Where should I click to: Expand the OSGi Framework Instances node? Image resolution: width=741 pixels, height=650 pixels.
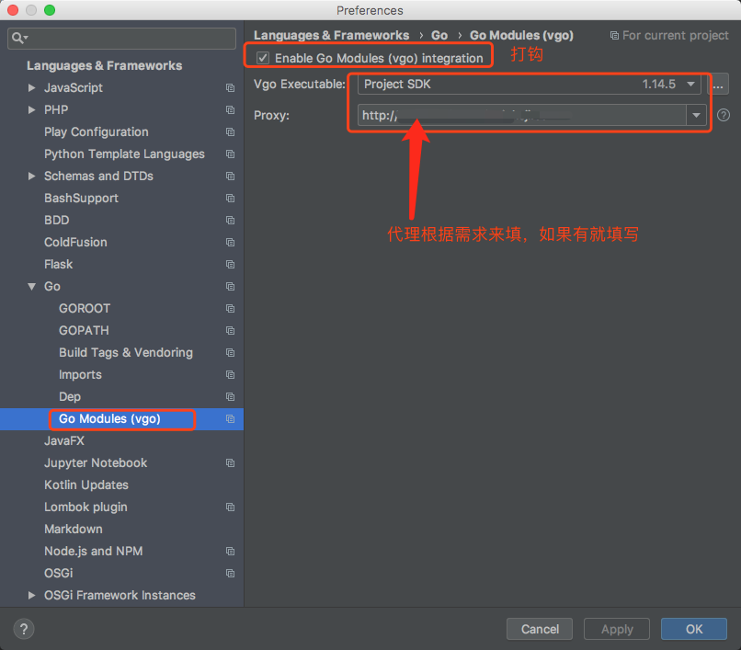31,595
